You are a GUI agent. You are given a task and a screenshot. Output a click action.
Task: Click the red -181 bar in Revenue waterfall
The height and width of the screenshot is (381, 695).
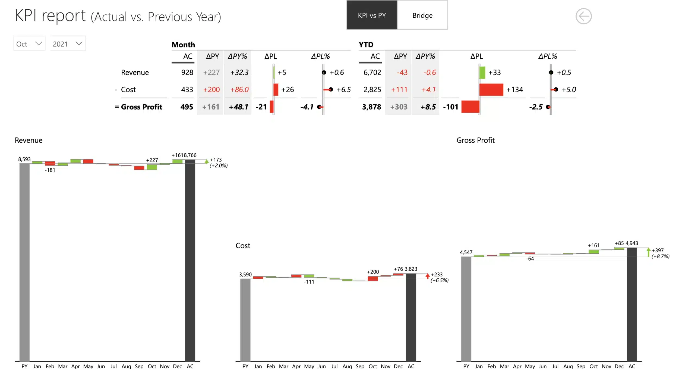tap(50, 163)
